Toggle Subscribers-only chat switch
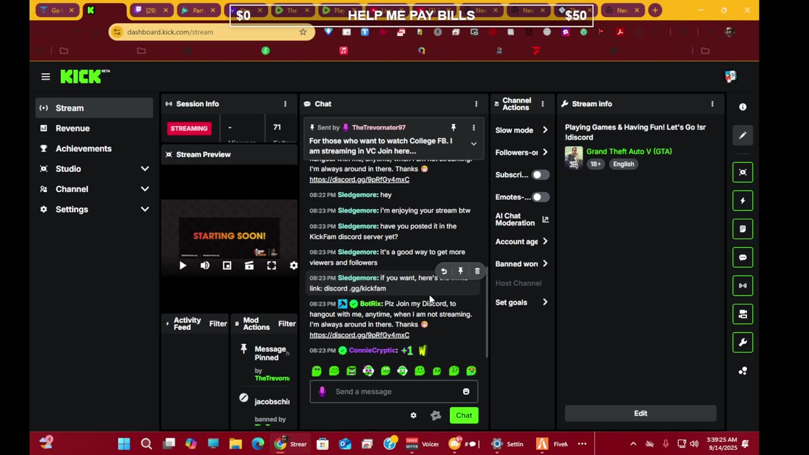This screenshot has height=455, width=809. (540, 175)
